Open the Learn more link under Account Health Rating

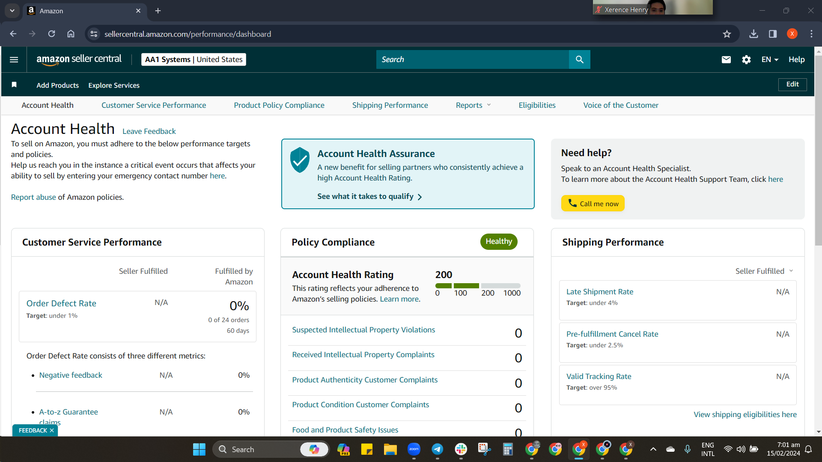(x=399, y=299)
